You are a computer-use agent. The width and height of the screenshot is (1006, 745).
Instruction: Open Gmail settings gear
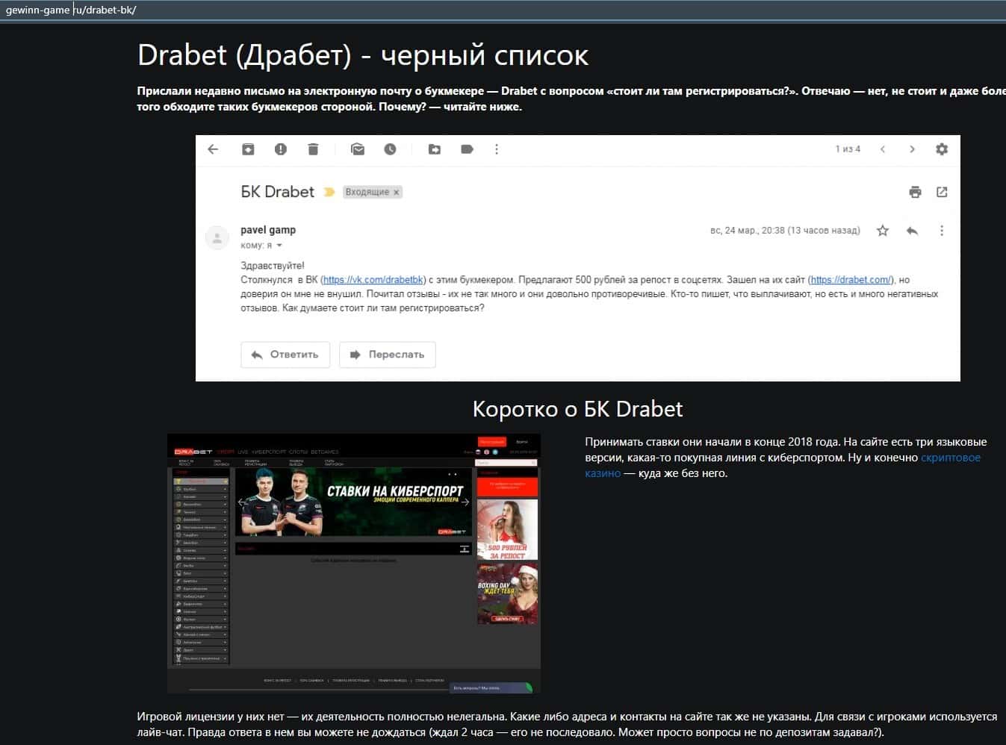click(x=942, y=149)
